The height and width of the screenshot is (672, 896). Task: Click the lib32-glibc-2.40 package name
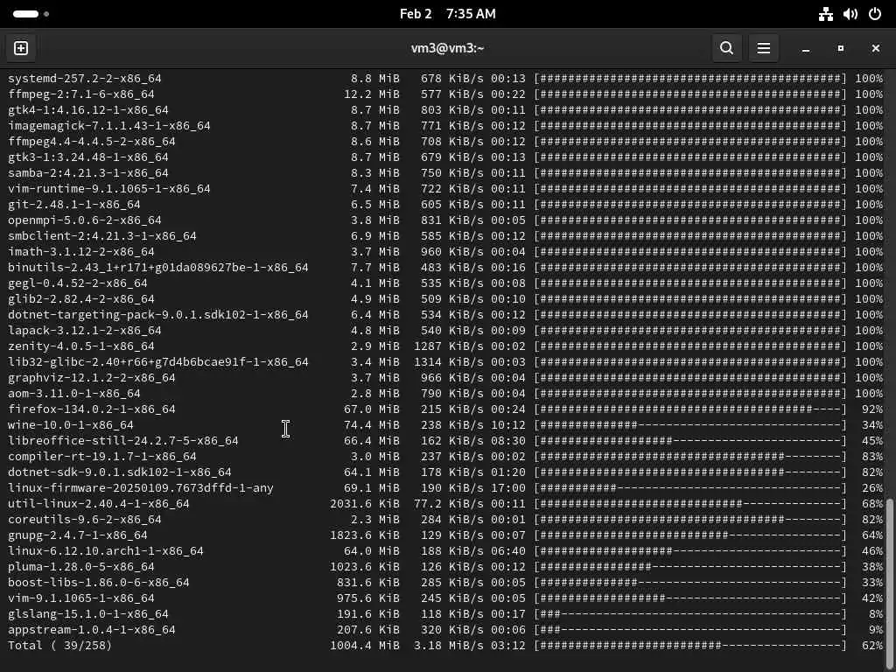click(158, 361)
